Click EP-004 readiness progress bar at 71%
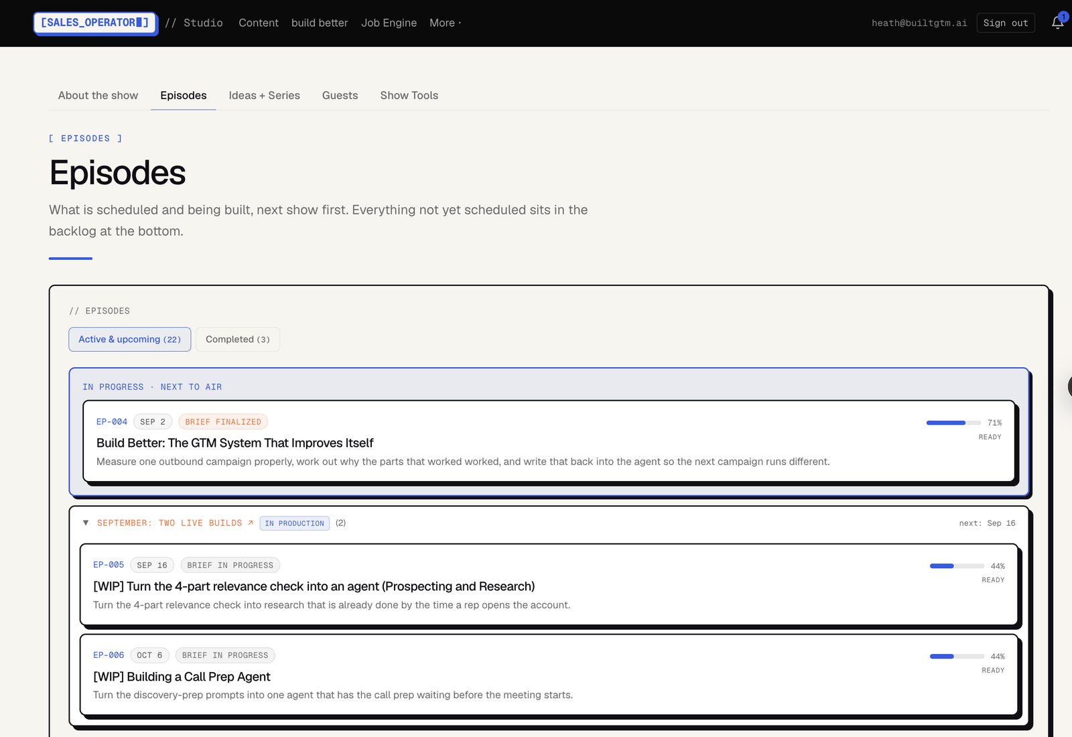This screenshot has width=1072, height=737. coord(953,423)
